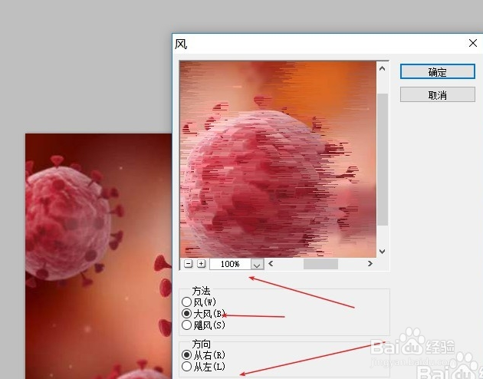The image size is (483, 379).
Task: Open the 100% zoom dropdown arrow
Action: (257, 264)
